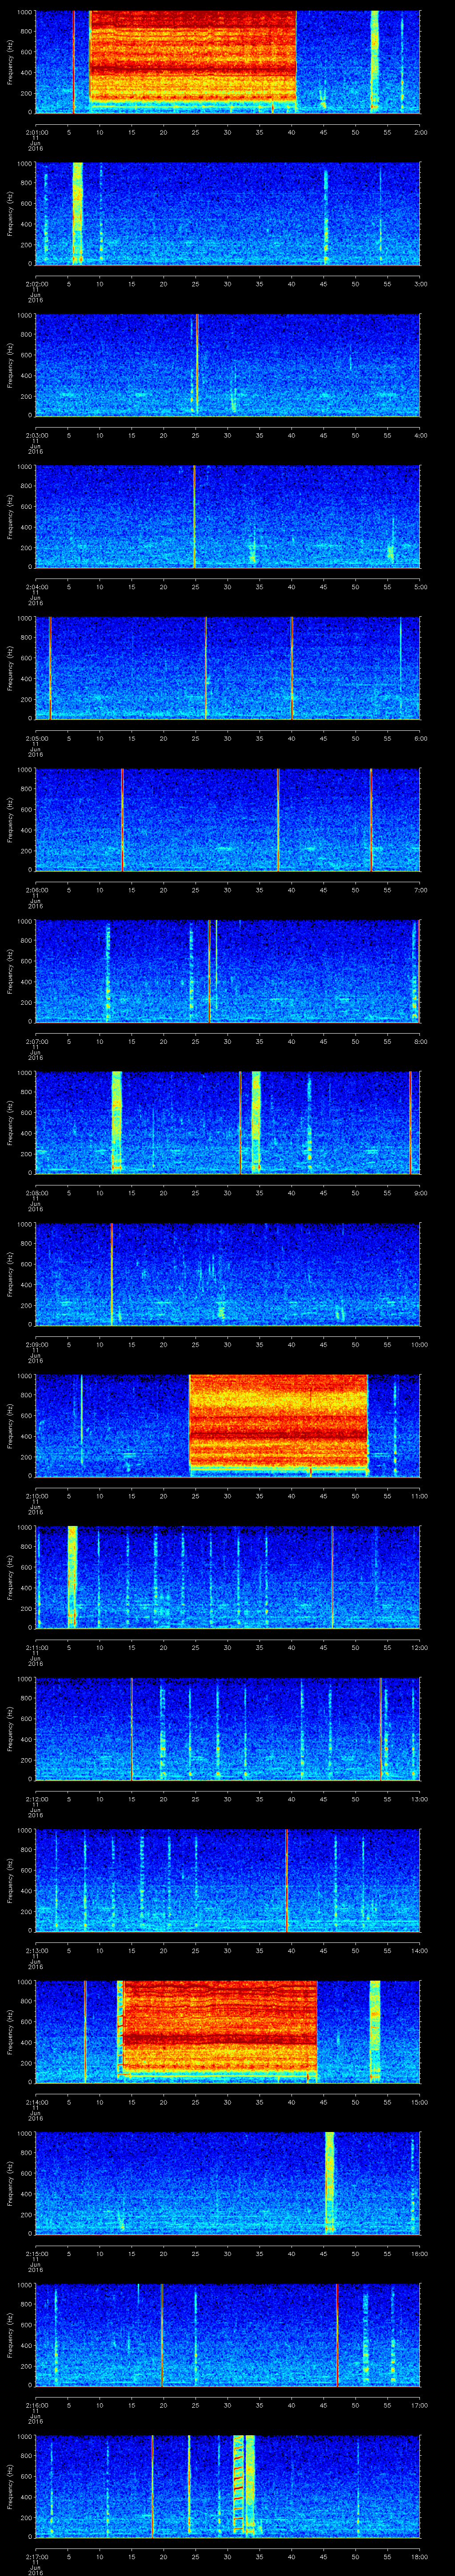The width and height of the screenshot is (455, 2576).
Task: Select the spectrogram panel starting at 2:10:00
Action: coord(227,1425)
